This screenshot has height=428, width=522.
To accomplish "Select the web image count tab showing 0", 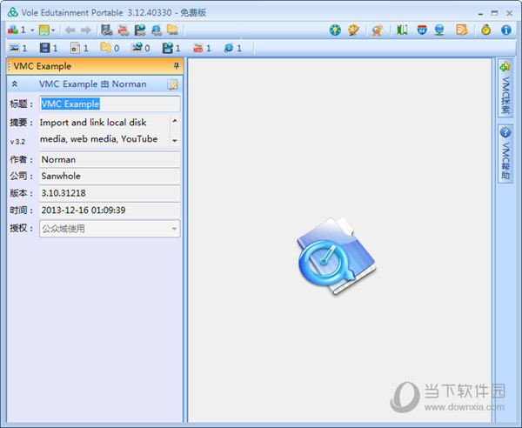I will pos(140,48).
